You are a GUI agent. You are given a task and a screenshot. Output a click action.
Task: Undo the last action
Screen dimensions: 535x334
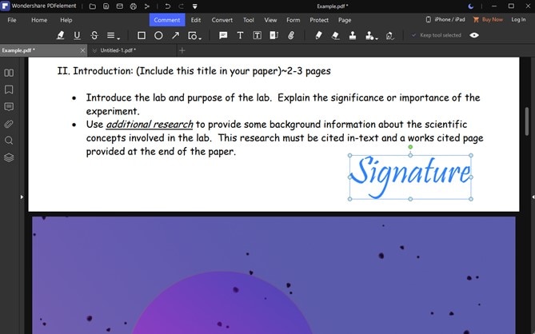click(167, 6)
